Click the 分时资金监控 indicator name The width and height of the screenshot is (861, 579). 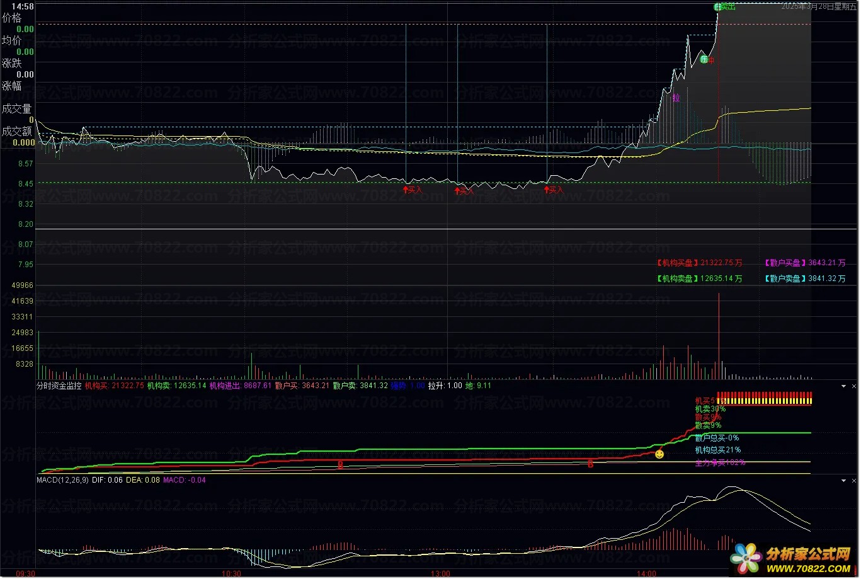tap(59, 386)
